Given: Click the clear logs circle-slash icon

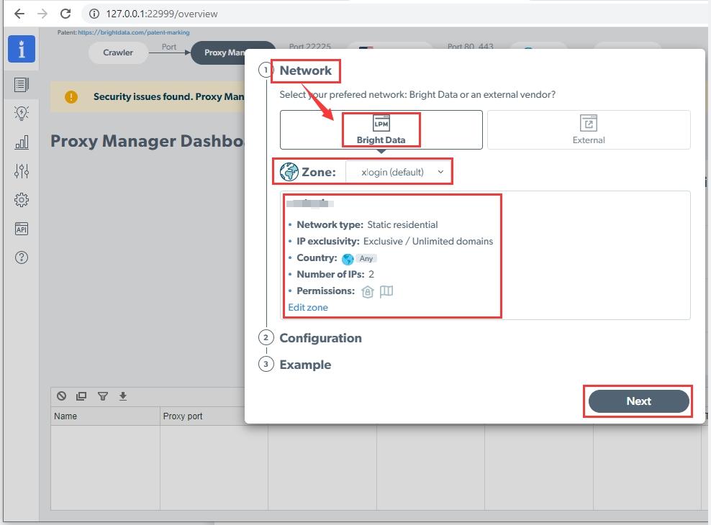Looking at the screenshot, I should (62, 396).
